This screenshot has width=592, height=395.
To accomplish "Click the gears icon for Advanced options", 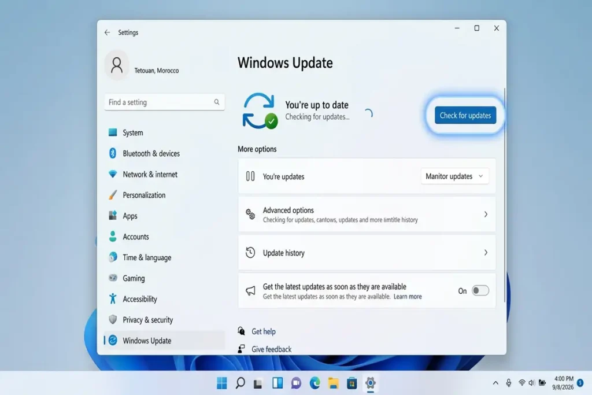I will 250,214.
